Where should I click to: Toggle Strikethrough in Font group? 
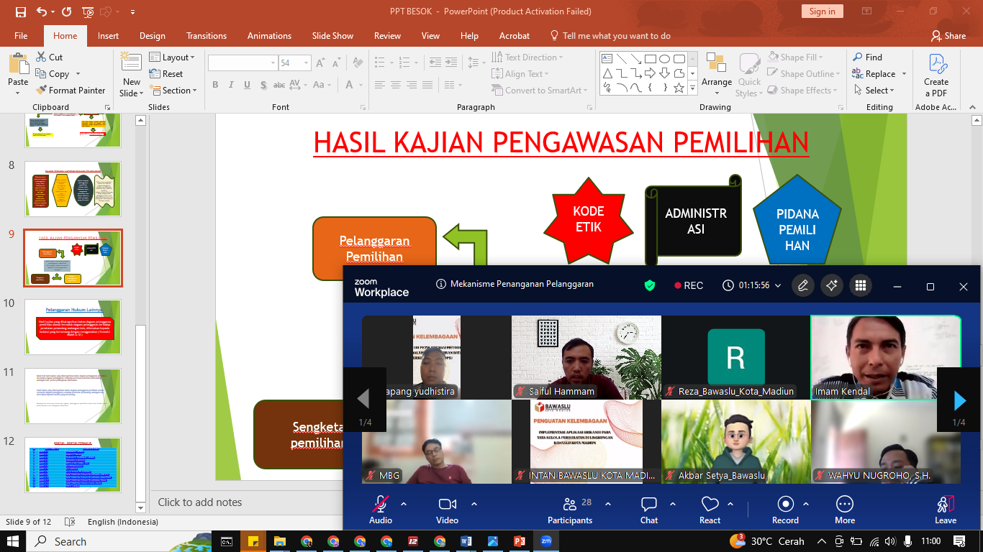[279, 85]
